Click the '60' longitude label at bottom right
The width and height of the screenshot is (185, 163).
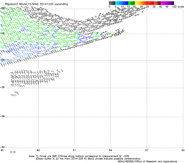[x=183, y=150]
